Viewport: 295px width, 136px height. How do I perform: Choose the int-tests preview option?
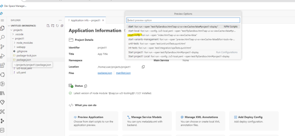click(183, 48)
